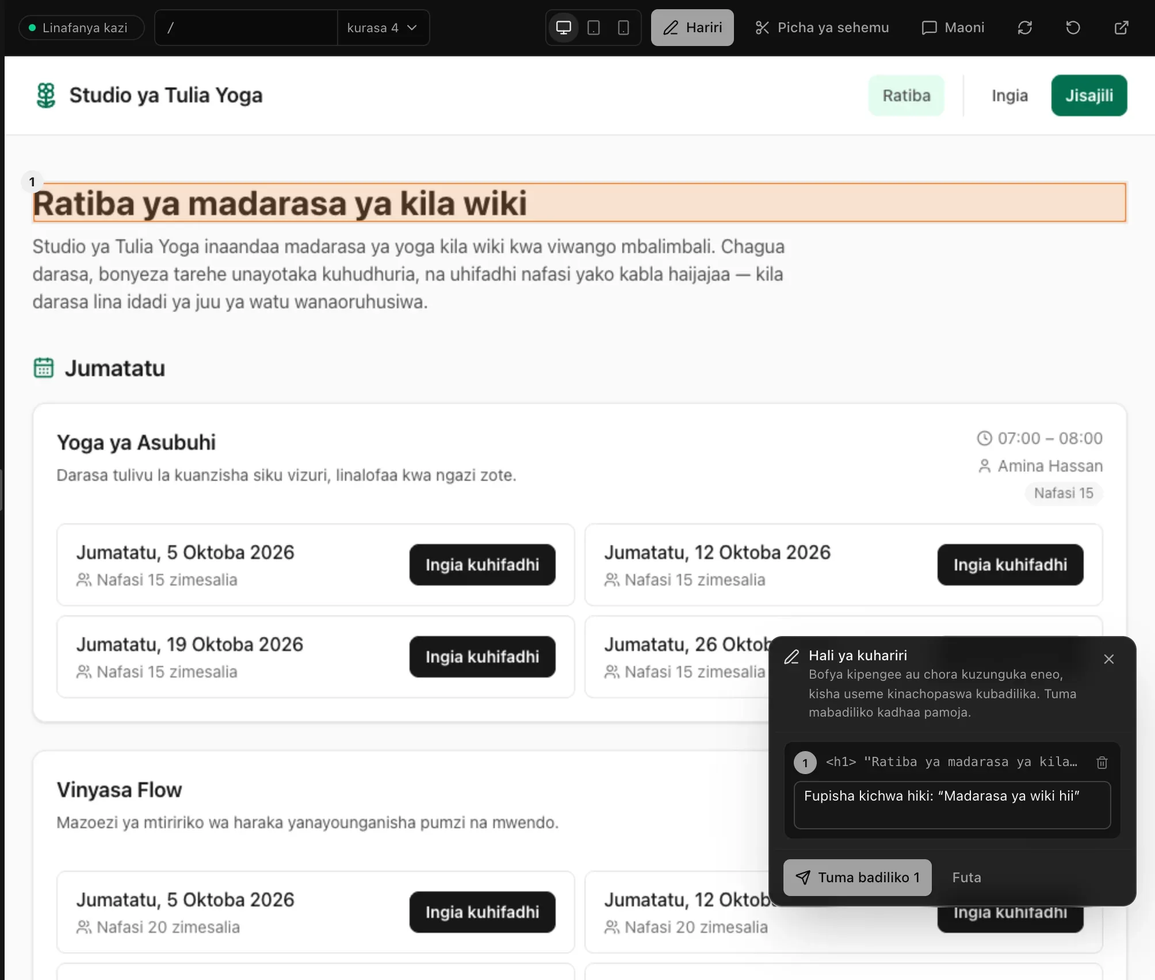Open preview in new window icon

pos(1122,28)
